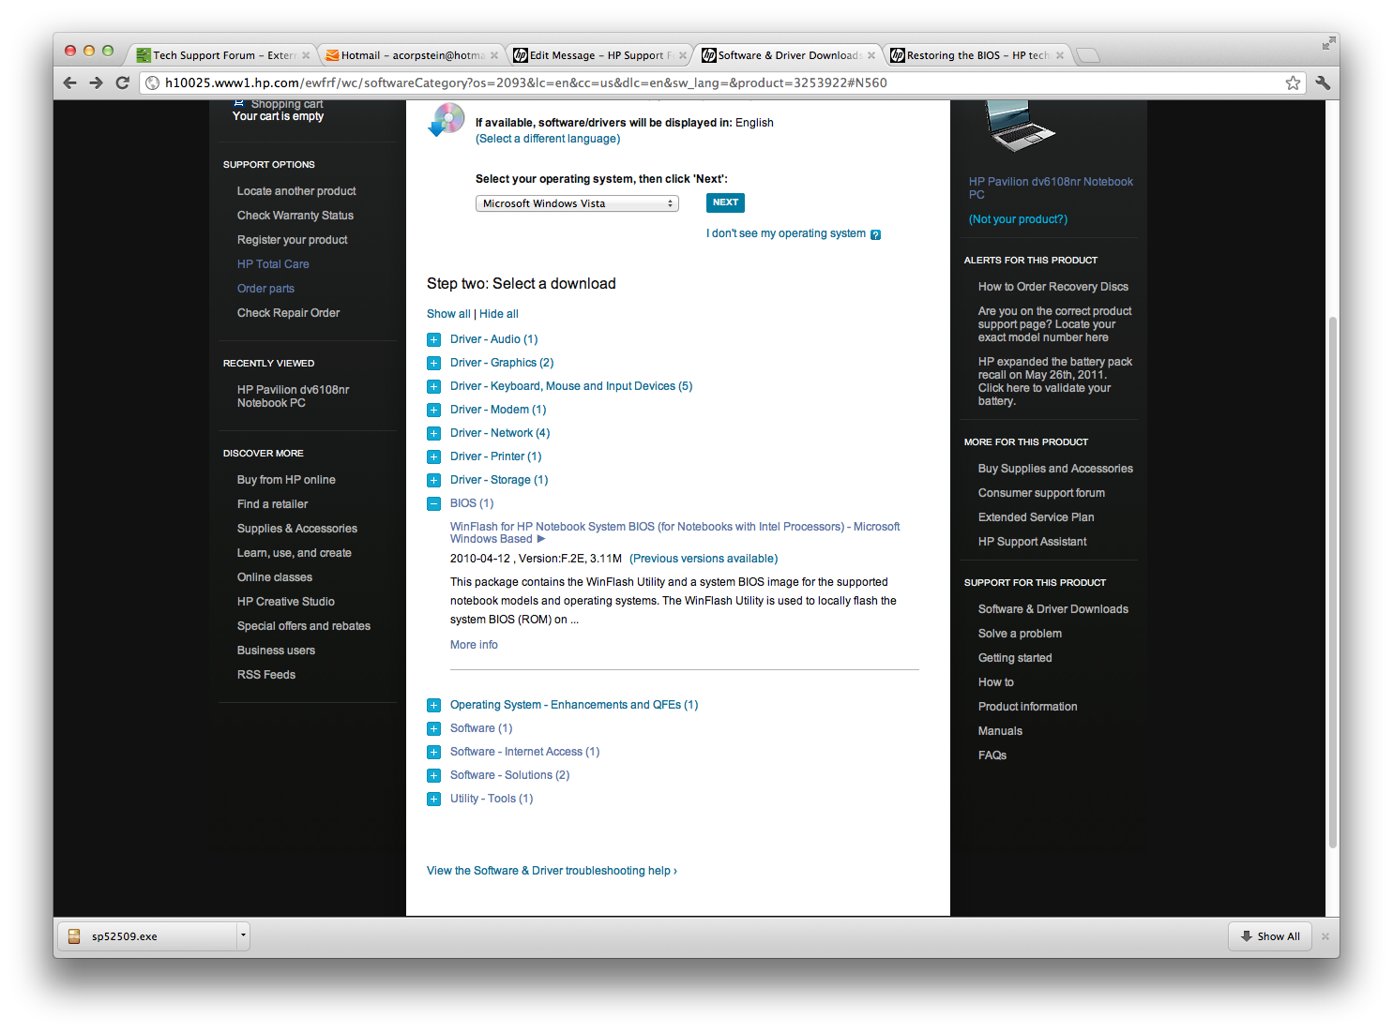Open the Chrome wrench settings menu

(1323, 82)
